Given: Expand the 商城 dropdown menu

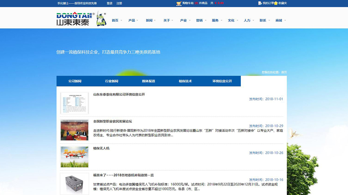Looking at the screenshot, I should click(279, 20).
